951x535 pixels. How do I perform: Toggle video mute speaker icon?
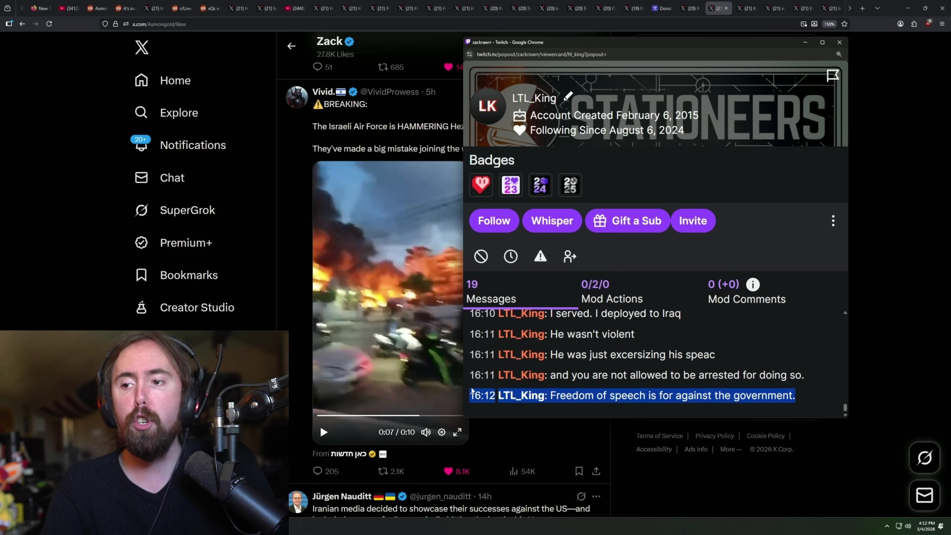coord(425,432)
